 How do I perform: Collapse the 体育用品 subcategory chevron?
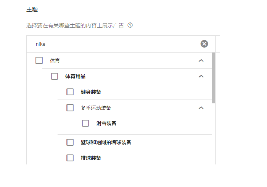201,76
